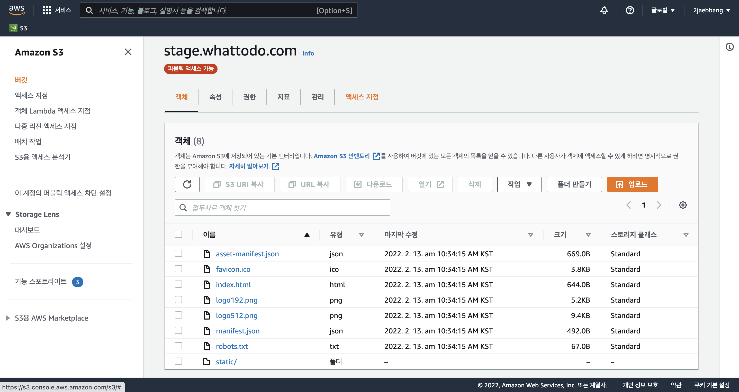
Task: Click the orange 업로드 button
Action: (632, 184)
